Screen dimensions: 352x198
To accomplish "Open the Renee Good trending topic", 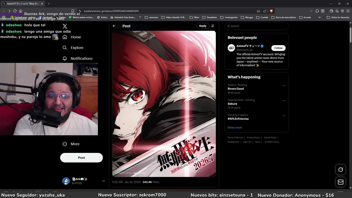I will pyautogui.click(x=236, y=89).
